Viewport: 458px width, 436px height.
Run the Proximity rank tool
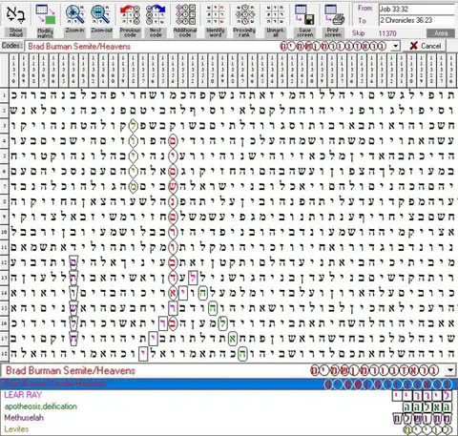[244, 21]
